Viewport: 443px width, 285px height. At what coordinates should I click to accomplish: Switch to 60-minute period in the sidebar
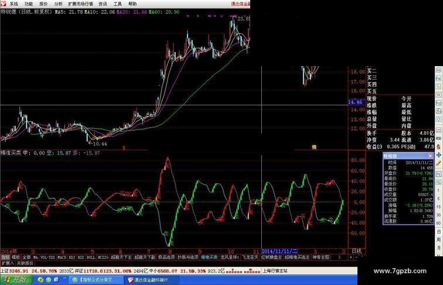coord(438,223)
